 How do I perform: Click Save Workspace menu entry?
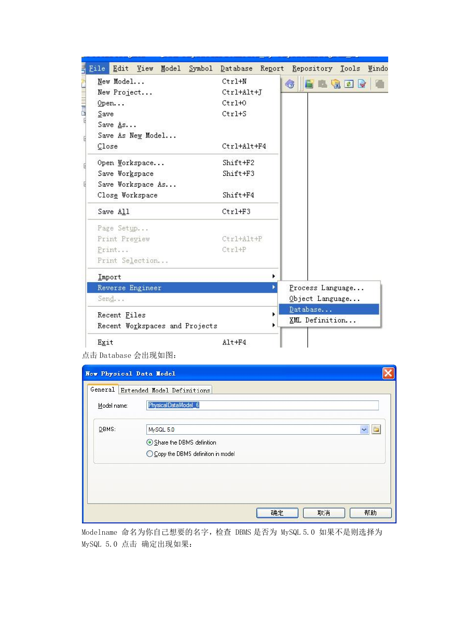184,173
